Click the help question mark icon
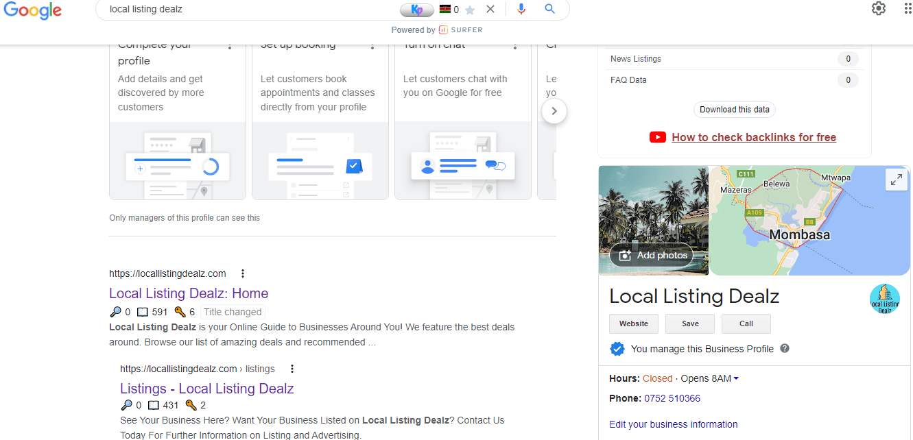The height and width of the screenshot is (440, 913). coord(785,348)
